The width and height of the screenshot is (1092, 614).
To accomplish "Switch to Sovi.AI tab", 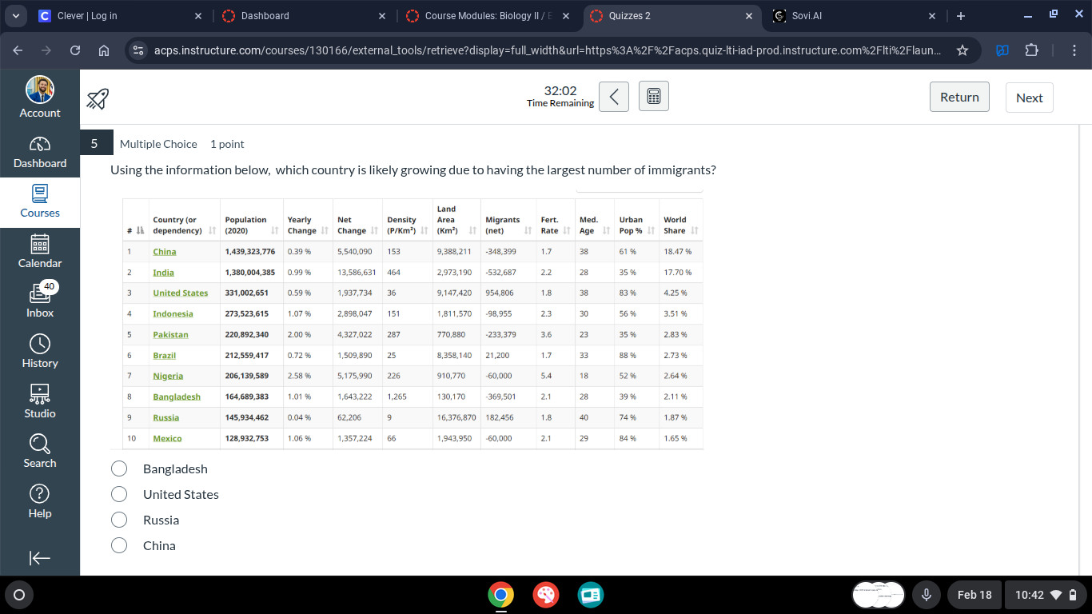I will pos(854,16).
